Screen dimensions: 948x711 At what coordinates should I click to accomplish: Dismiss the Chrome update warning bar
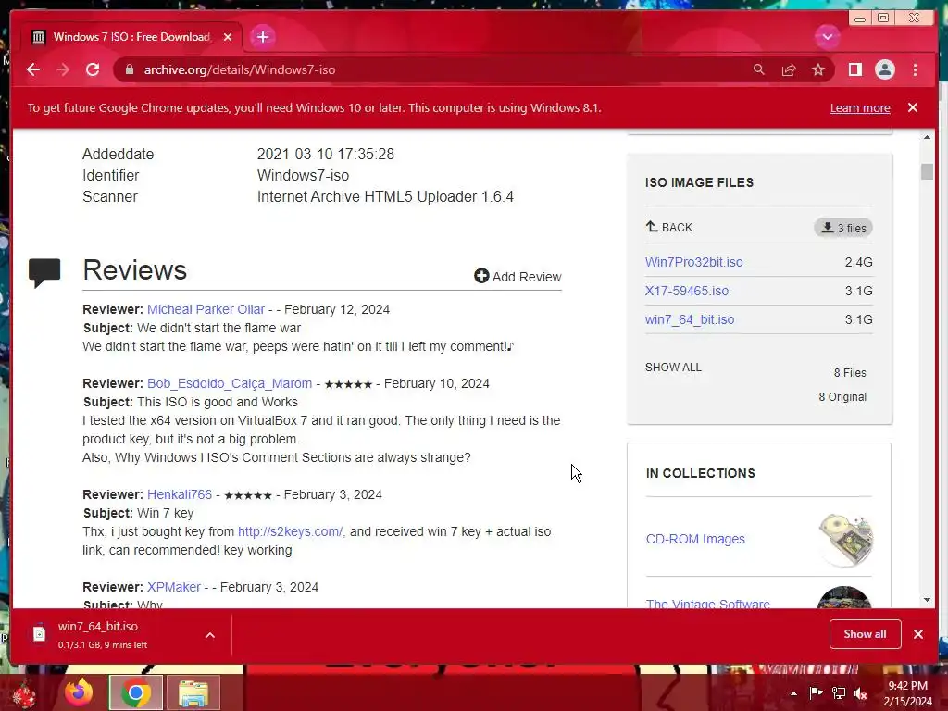(913, 107)
